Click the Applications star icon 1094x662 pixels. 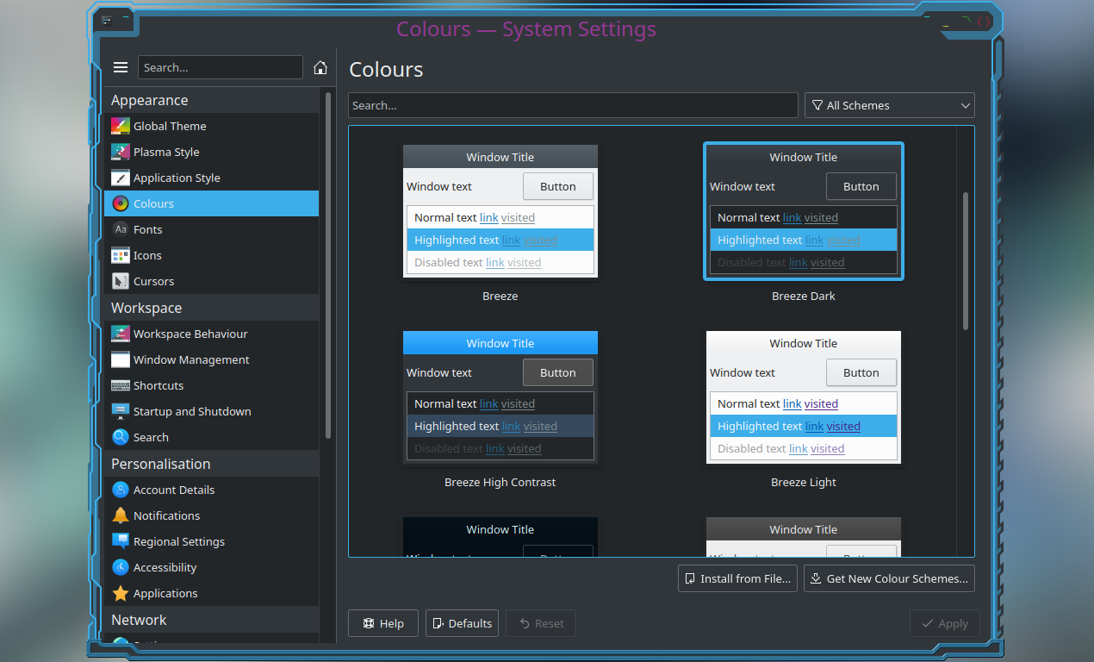(x=121, y=593)
